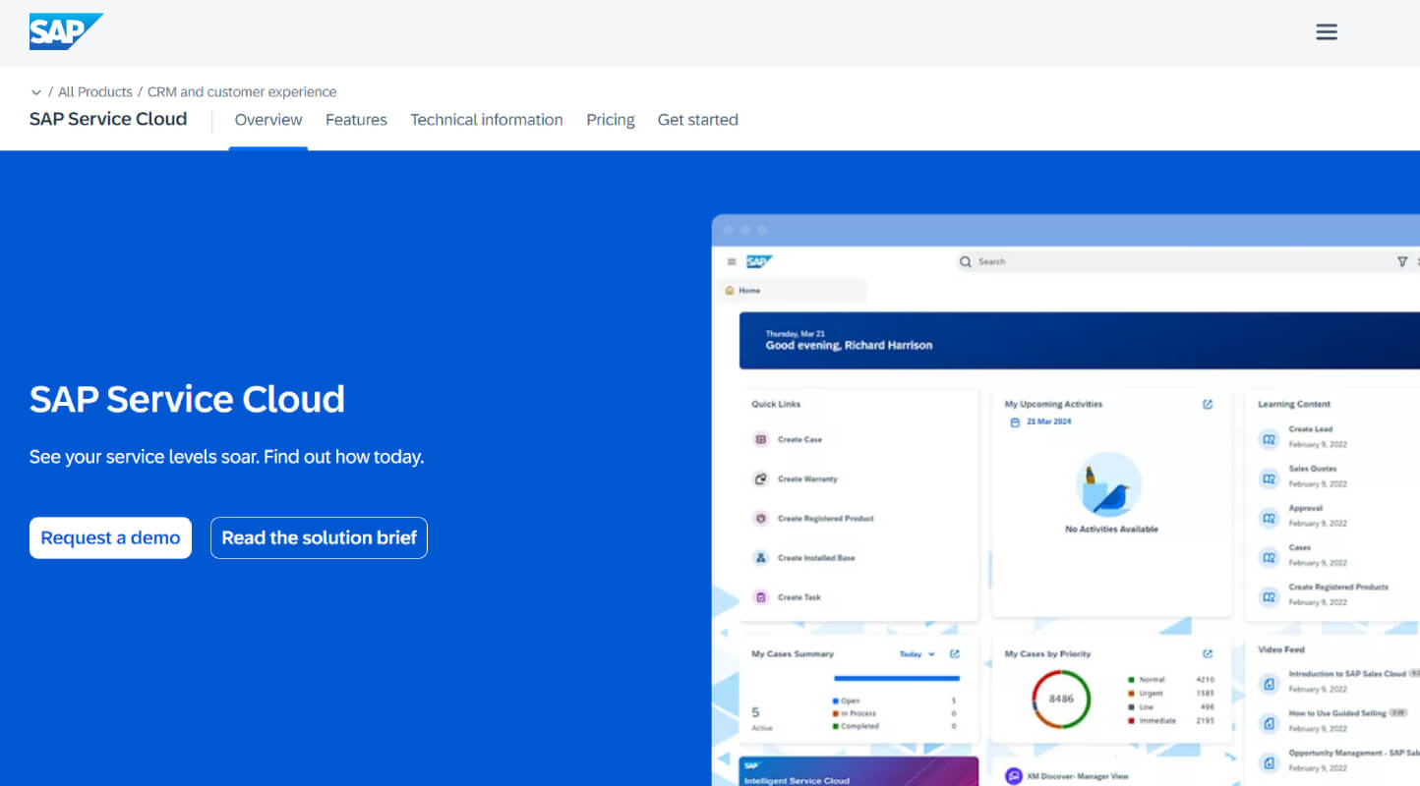Click the My Cases Summary blue progress bar

click(x=897, y=678)
